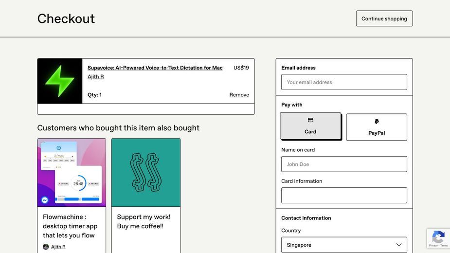
Task: Open Ajith R link under Flowmachine card
Action: tap(58, 247)
